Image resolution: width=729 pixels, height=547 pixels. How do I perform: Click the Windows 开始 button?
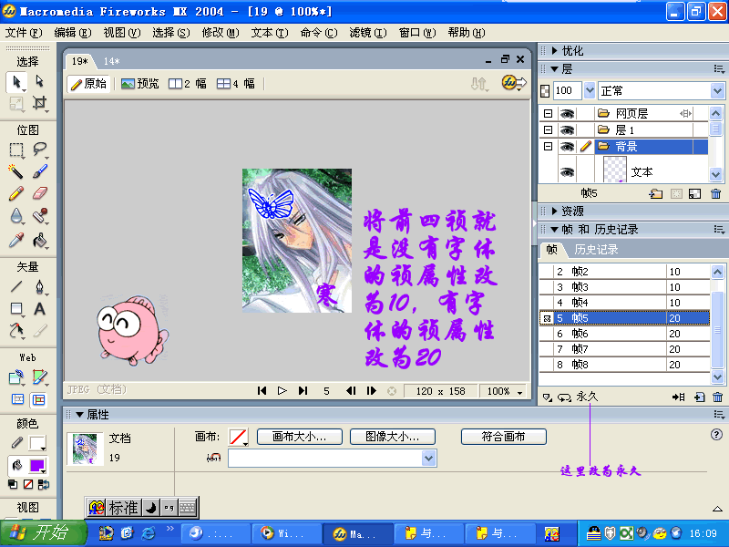[43, 533]
